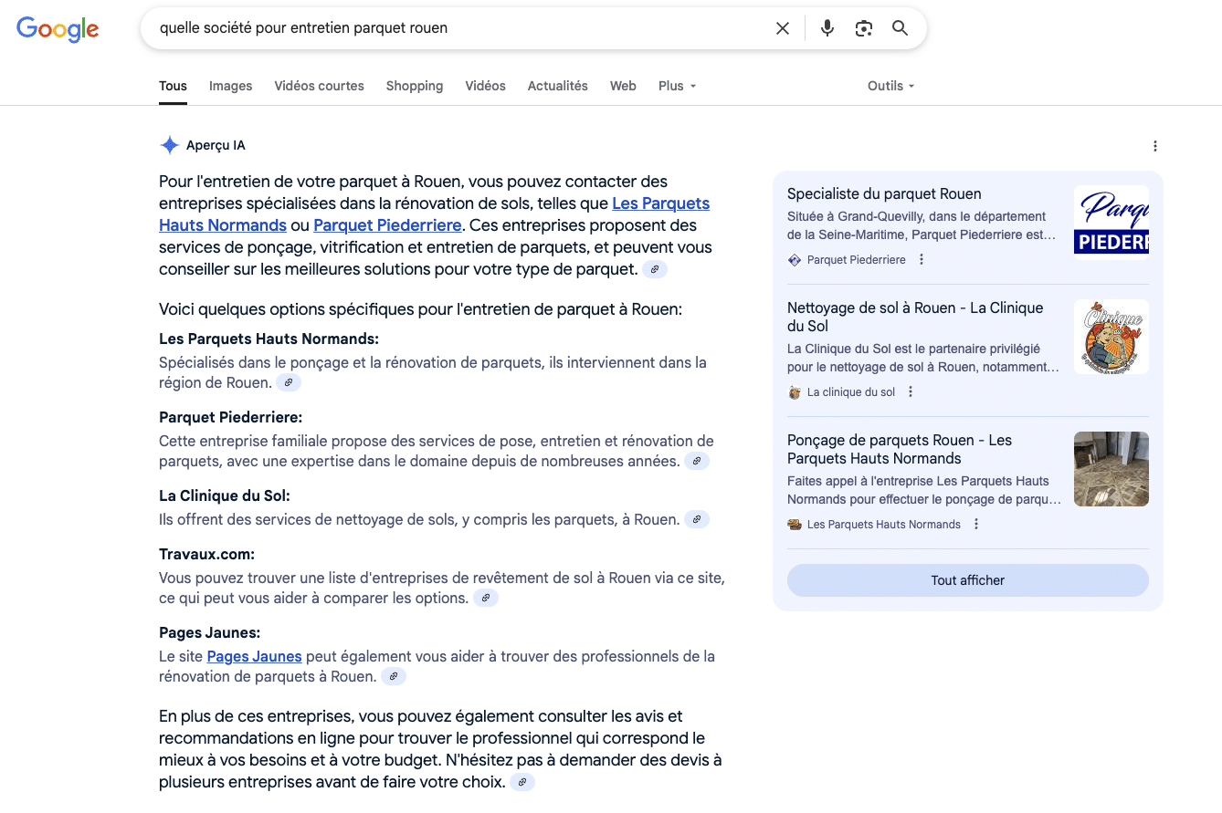Follow the Pages Jaunes link
Screen dimensions: 1222x813
pos(254,656)
